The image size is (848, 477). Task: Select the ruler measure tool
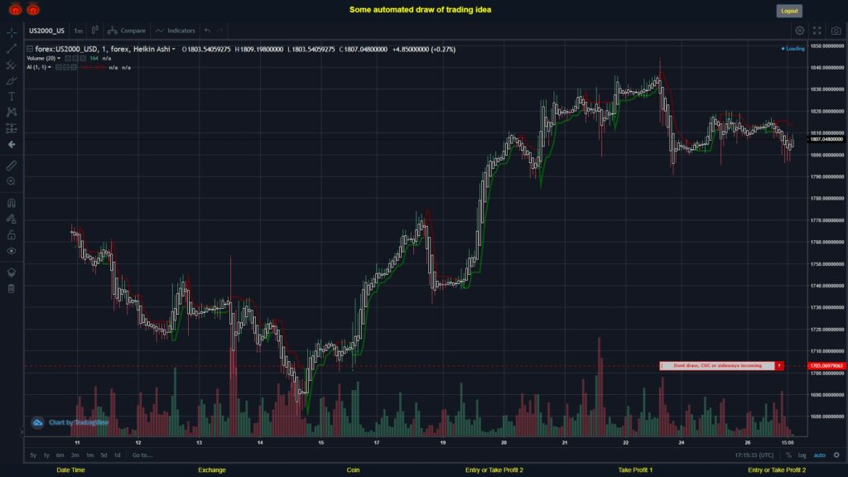(x=12, y=166)
